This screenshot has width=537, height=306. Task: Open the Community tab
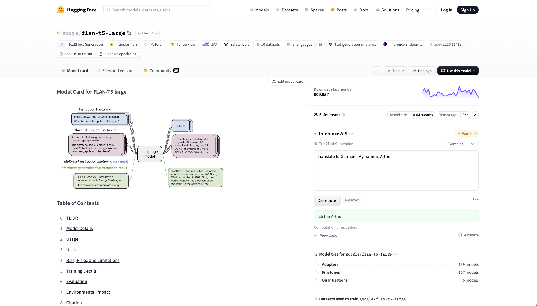[x=161, y=71]
